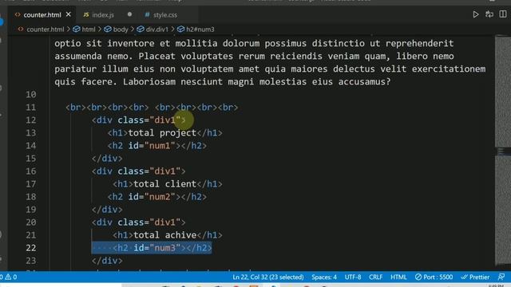The height and width of the screenshot is (287, 511).
Task: Open Go to Line via Ln 22, Col 32
Action: coord(268,277)
